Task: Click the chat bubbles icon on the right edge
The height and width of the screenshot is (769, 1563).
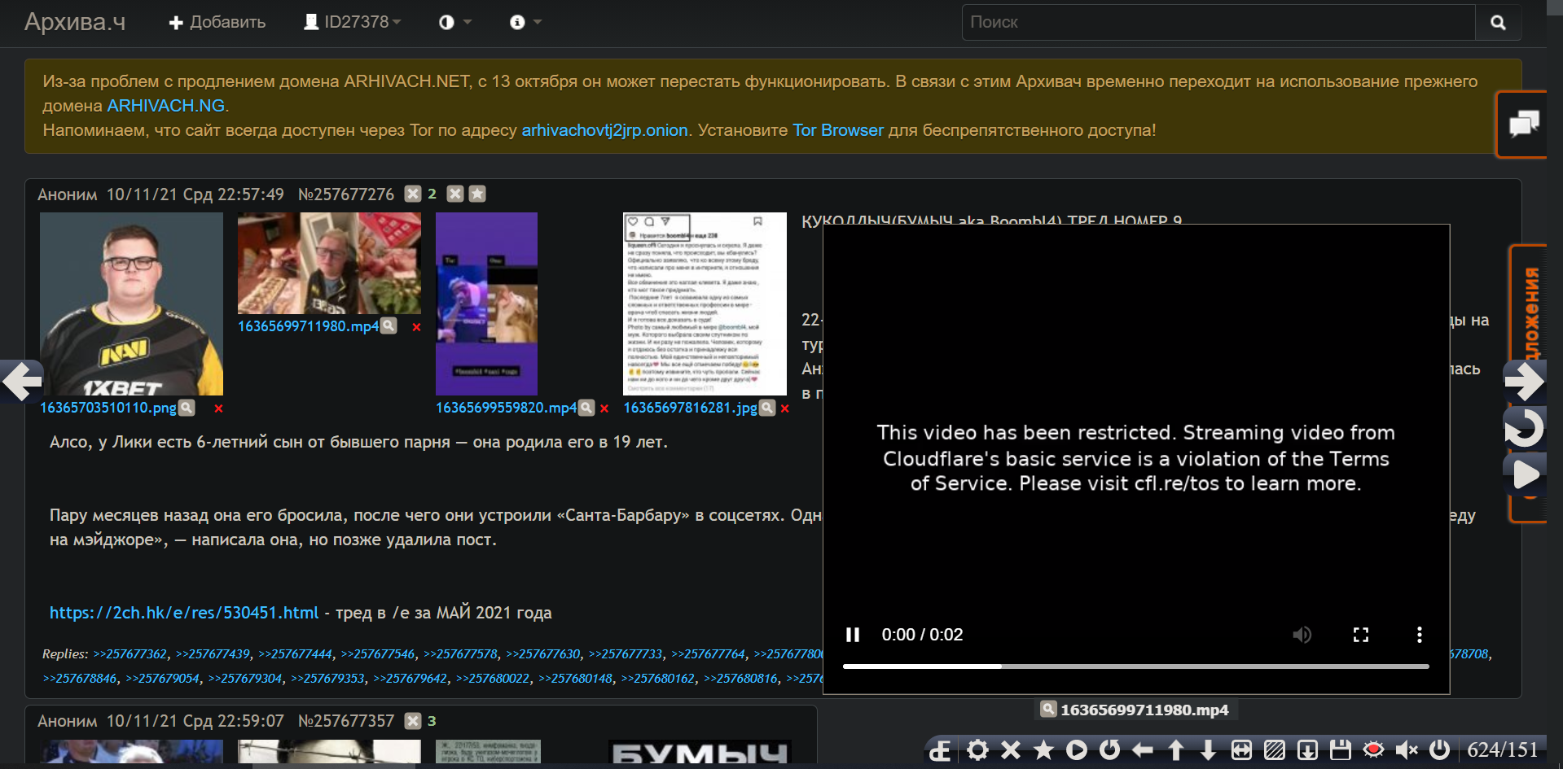Action: coord(1524,124)
